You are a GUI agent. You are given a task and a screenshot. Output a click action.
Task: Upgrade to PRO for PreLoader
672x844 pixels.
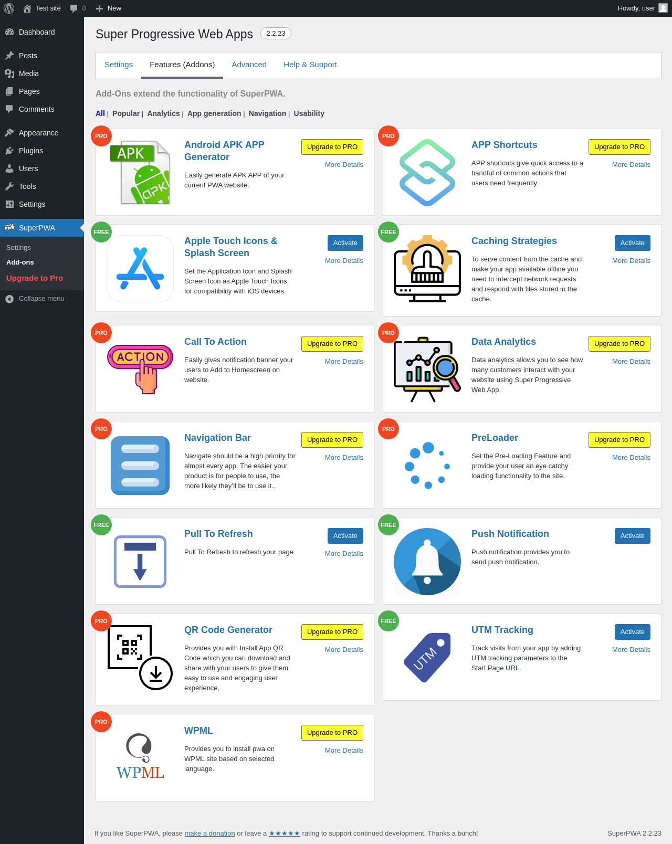(x=619, y=440)
